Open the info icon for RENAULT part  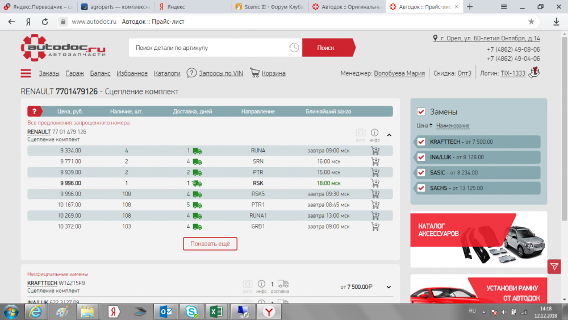[374, 132]
